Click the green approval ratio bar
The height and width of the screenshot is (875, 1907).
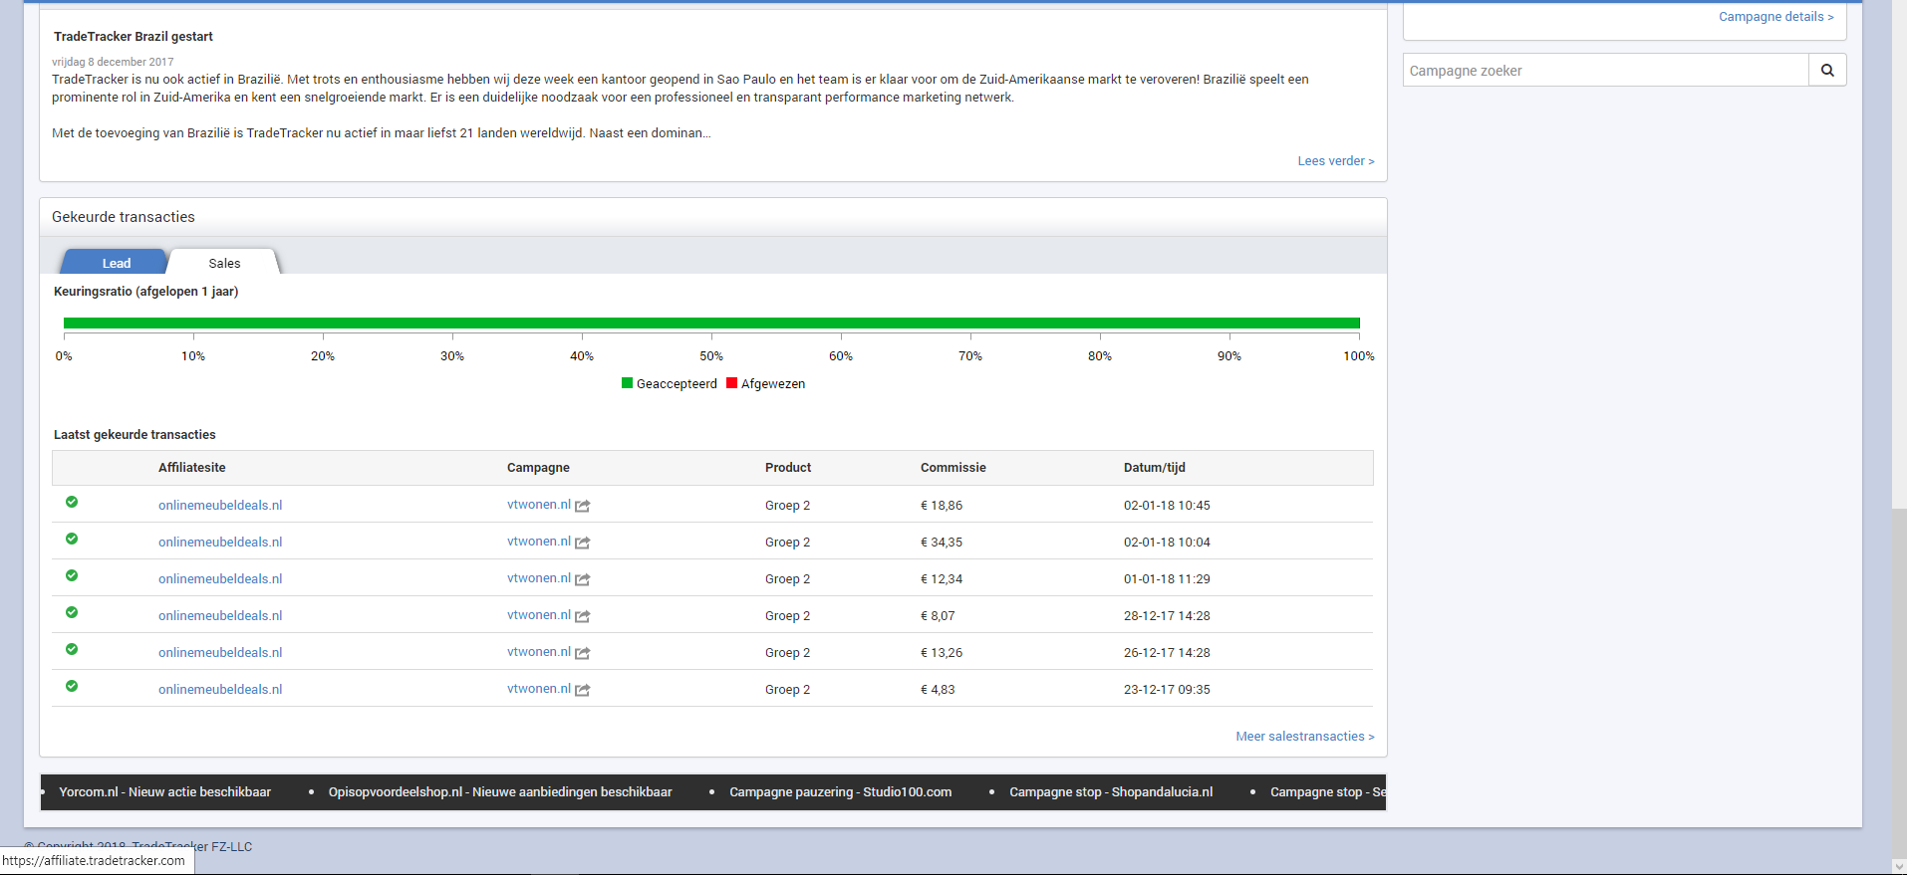tap(710, 324)
